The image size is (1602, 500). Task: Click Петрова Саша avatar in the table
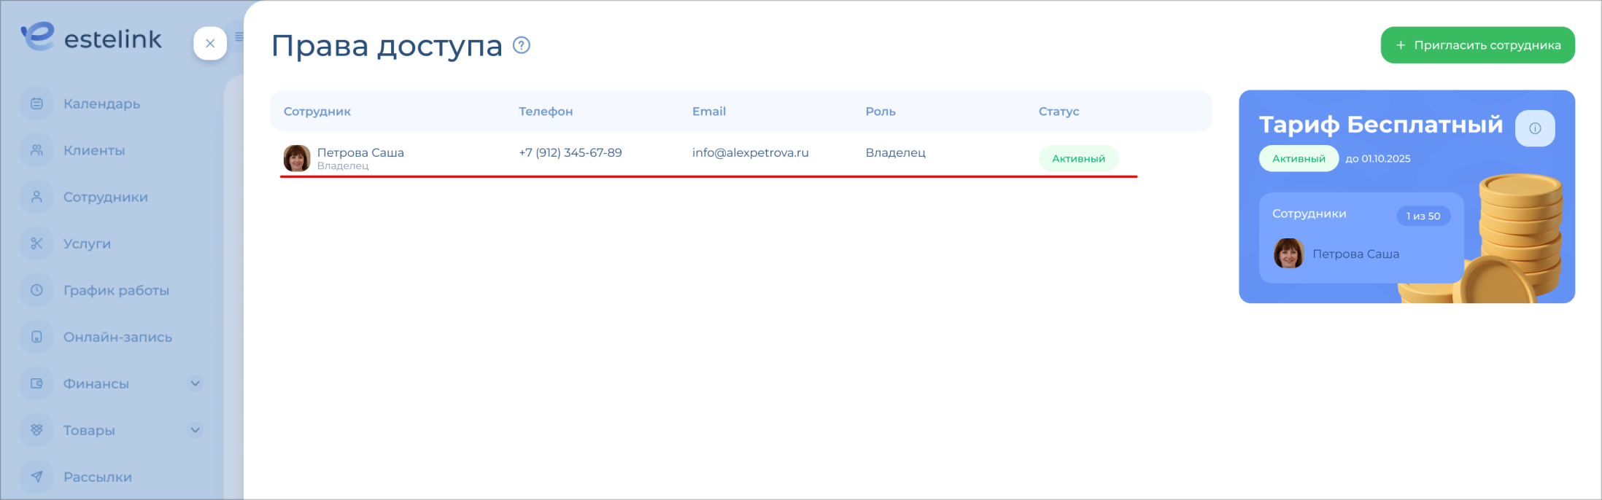(297, 158)
